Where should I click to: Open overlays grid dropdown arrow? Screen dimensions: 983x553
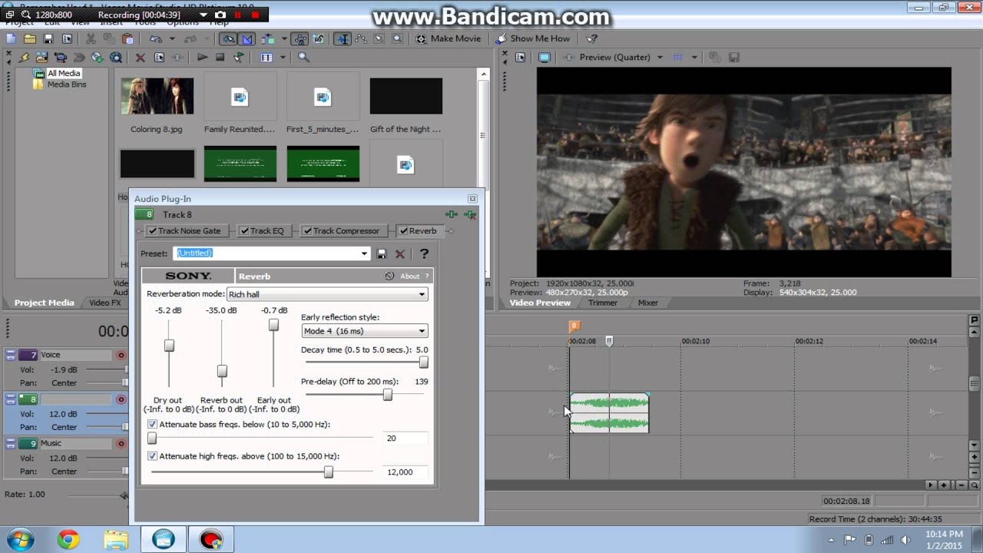point(694,58)
